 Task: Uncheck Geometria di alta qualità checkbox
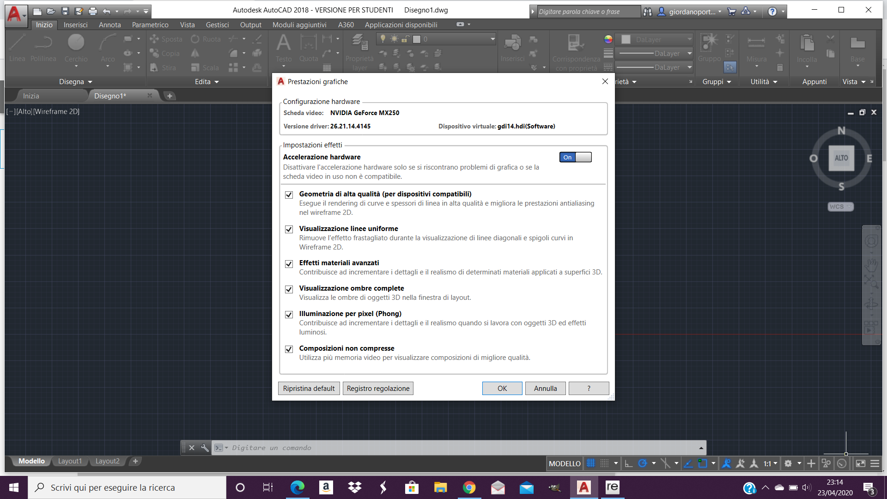pos(289,195)
